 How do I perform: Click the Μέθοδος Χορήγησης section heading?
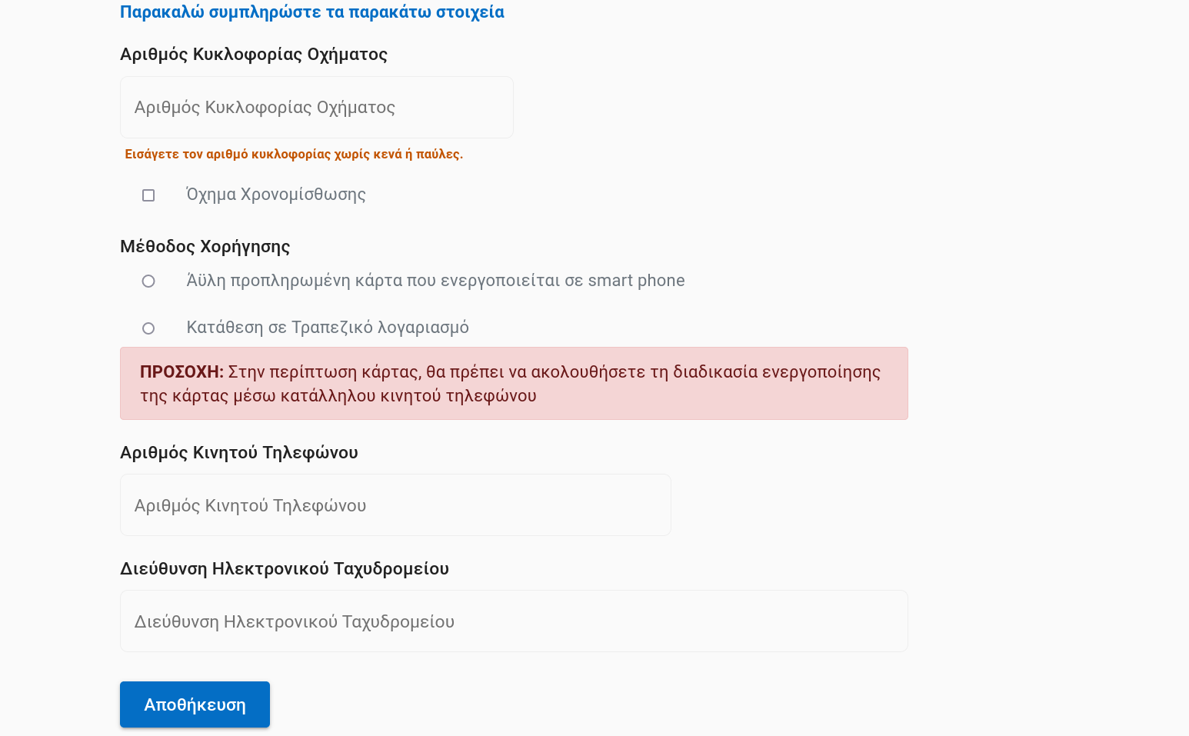coord(205,247)
